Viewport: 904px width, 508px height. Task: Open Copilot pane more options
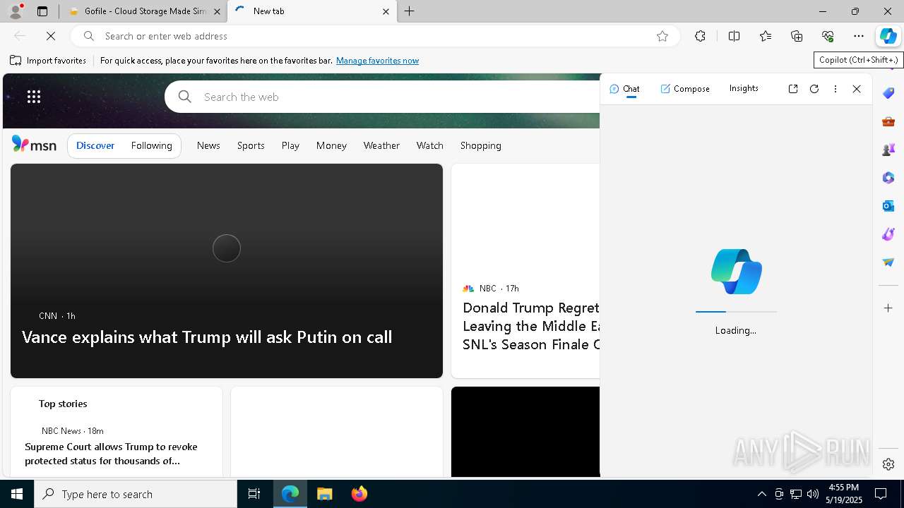coord(835,89)
